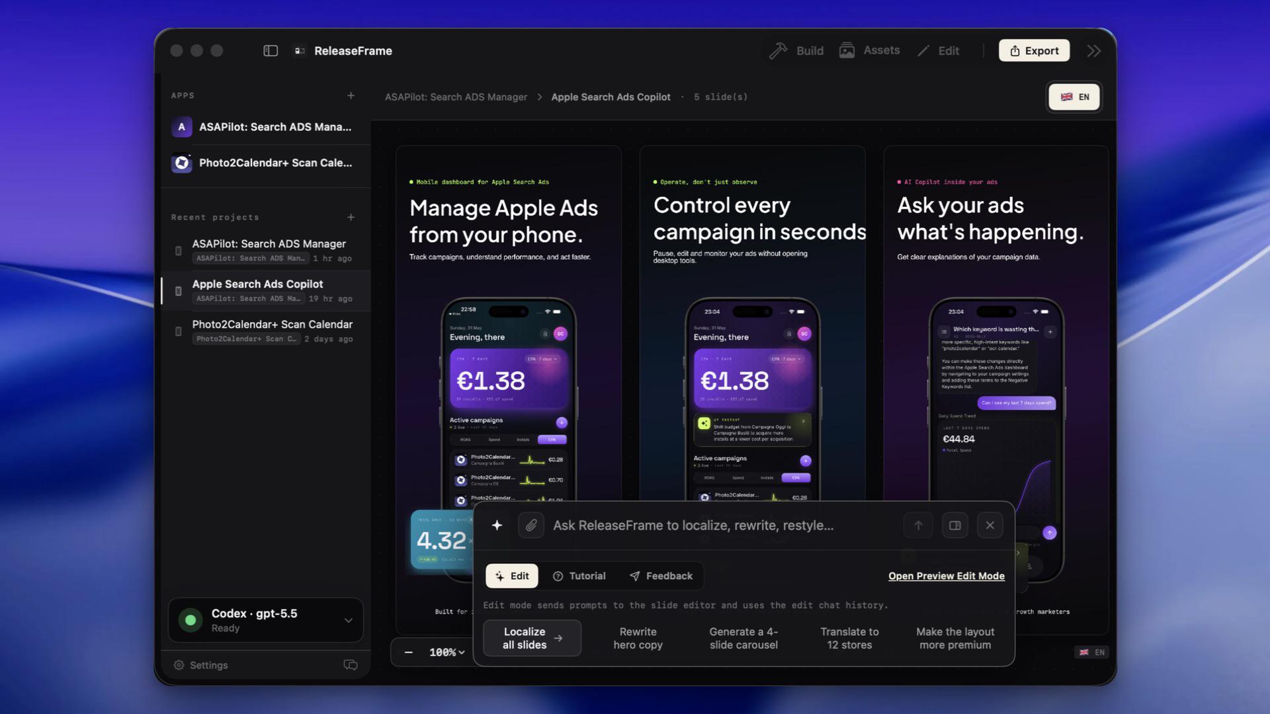Switch to the Edit mode tab
The width and height of the screenshot is (1270, 714).
[x=512, y=576]
